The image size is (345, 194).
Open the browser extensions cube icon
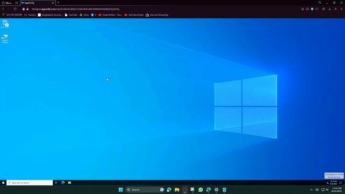(323, 9)
